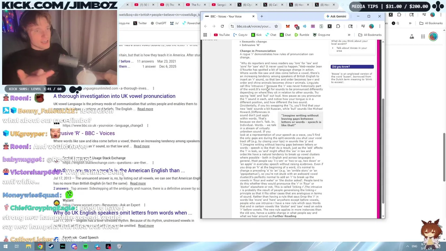Open the YouTube bookmark in front window
Image resolution: width=446 pixels, height=251 pixels.
point(222,35)
